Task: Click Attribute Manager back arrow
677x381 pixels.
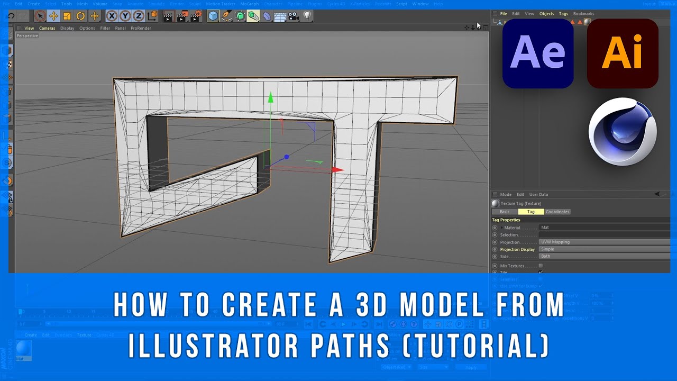Action: coord(657,194)
